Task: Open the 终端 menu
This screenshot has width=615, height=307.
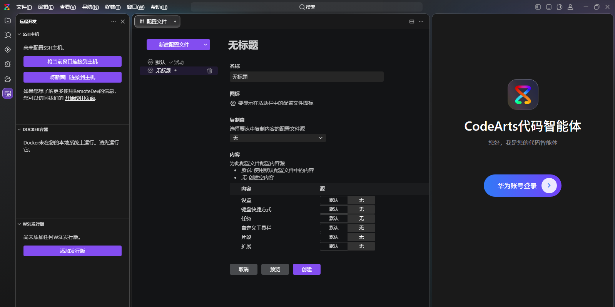Action: (x=113, y=7)
